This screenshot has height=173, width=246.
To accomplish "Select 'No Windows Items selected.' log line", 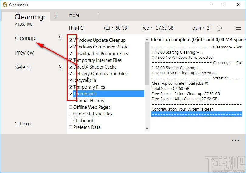I will tap(182, 57).
